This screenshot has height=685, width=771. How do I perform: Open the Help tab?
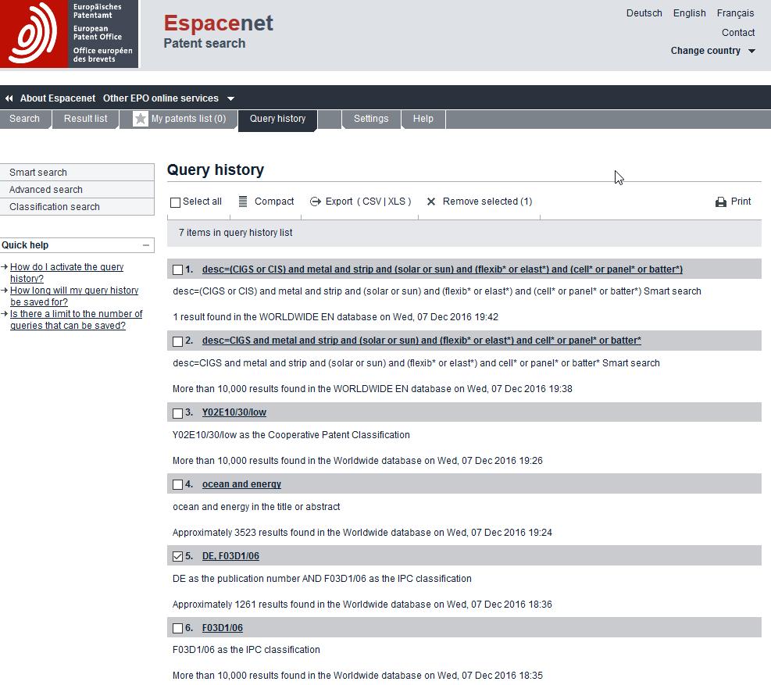(423, 119)
